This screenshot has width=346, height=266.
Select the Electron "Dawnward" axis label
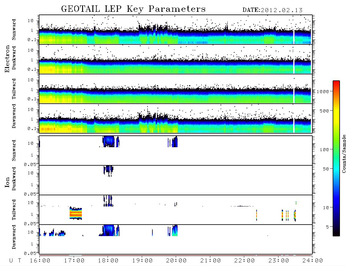(x=14, y=116)
